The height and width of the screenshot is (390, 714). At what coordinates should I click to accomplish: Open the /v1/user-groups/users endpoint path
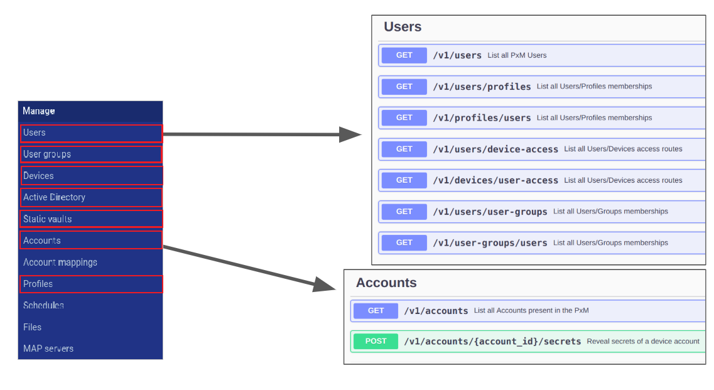[x=490, y=242]
